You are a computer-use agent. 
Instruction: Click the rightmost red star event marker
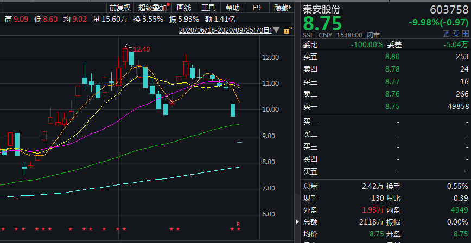pos(239,229)
